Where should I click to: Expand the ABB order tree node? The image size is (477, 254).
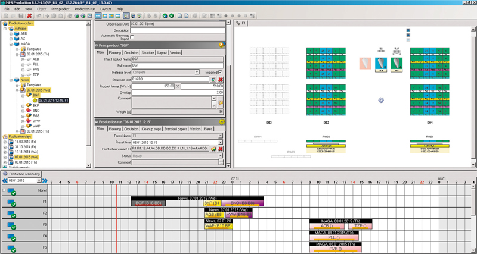tap(11, 34)
